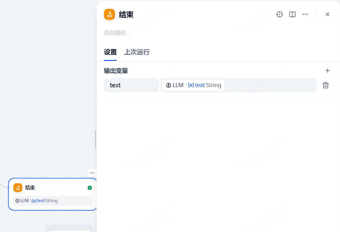The width and height of the screenshot is (340, 232).
Task: Click the orange icon on the canvas End node
Action: click(18, 188)
